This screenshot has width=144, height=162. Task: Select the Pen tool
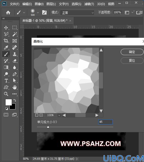(15, 74)
